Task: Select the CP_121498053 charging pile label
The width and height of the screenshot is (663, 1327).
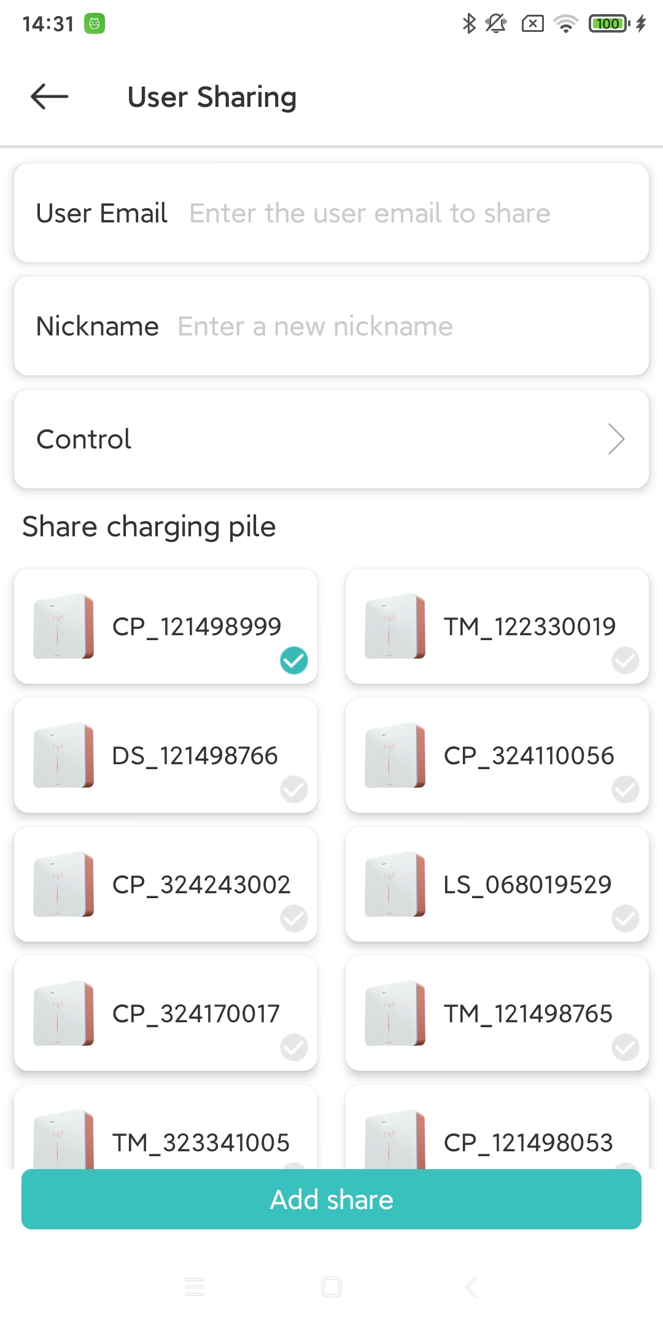Action: [528, 1143]
